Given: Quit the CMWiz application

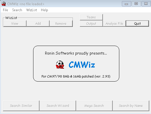Looking at the screenshot, I should coord(137,24).
